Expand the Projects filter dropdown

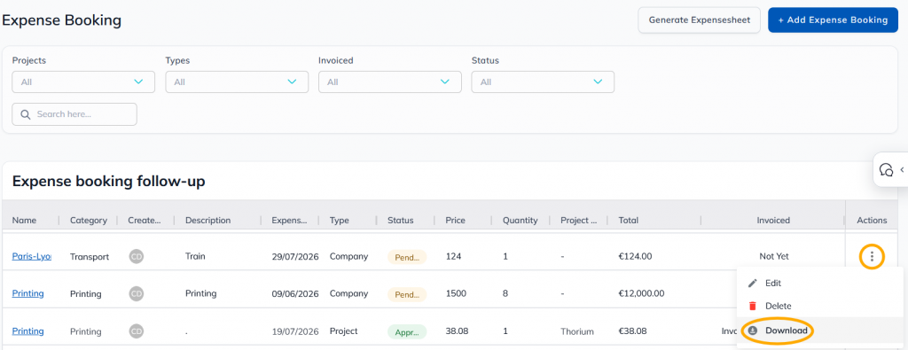tap(83, 82)
